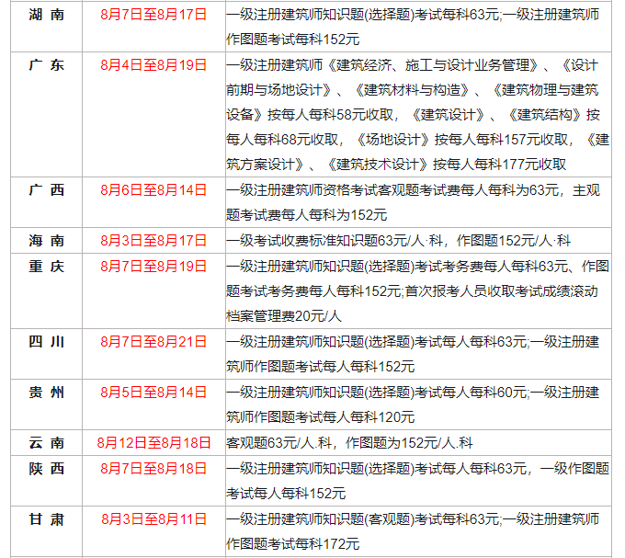Screen dimensions: 625x558
Task: Click the date 8月6日至8月14日
Action: pos(153,190)
